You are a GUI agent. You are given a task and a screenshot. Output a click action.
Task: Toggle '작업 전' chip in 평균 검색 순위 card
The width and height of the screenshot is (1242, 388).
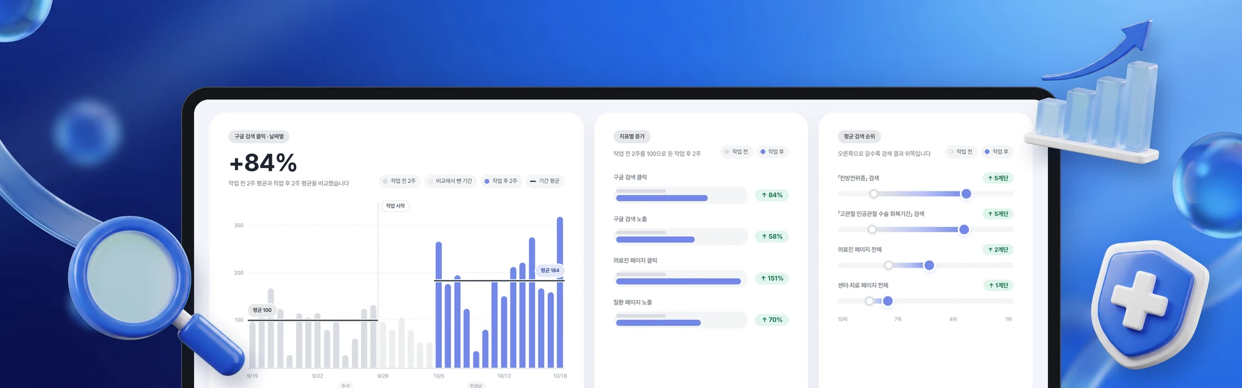(961, 152)
